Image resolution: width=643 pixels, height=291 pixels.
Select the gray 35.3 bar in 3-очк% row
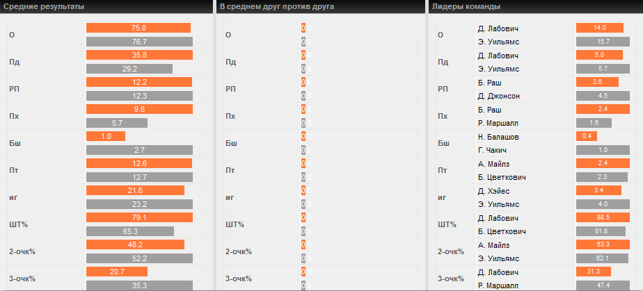click(139, 285)
